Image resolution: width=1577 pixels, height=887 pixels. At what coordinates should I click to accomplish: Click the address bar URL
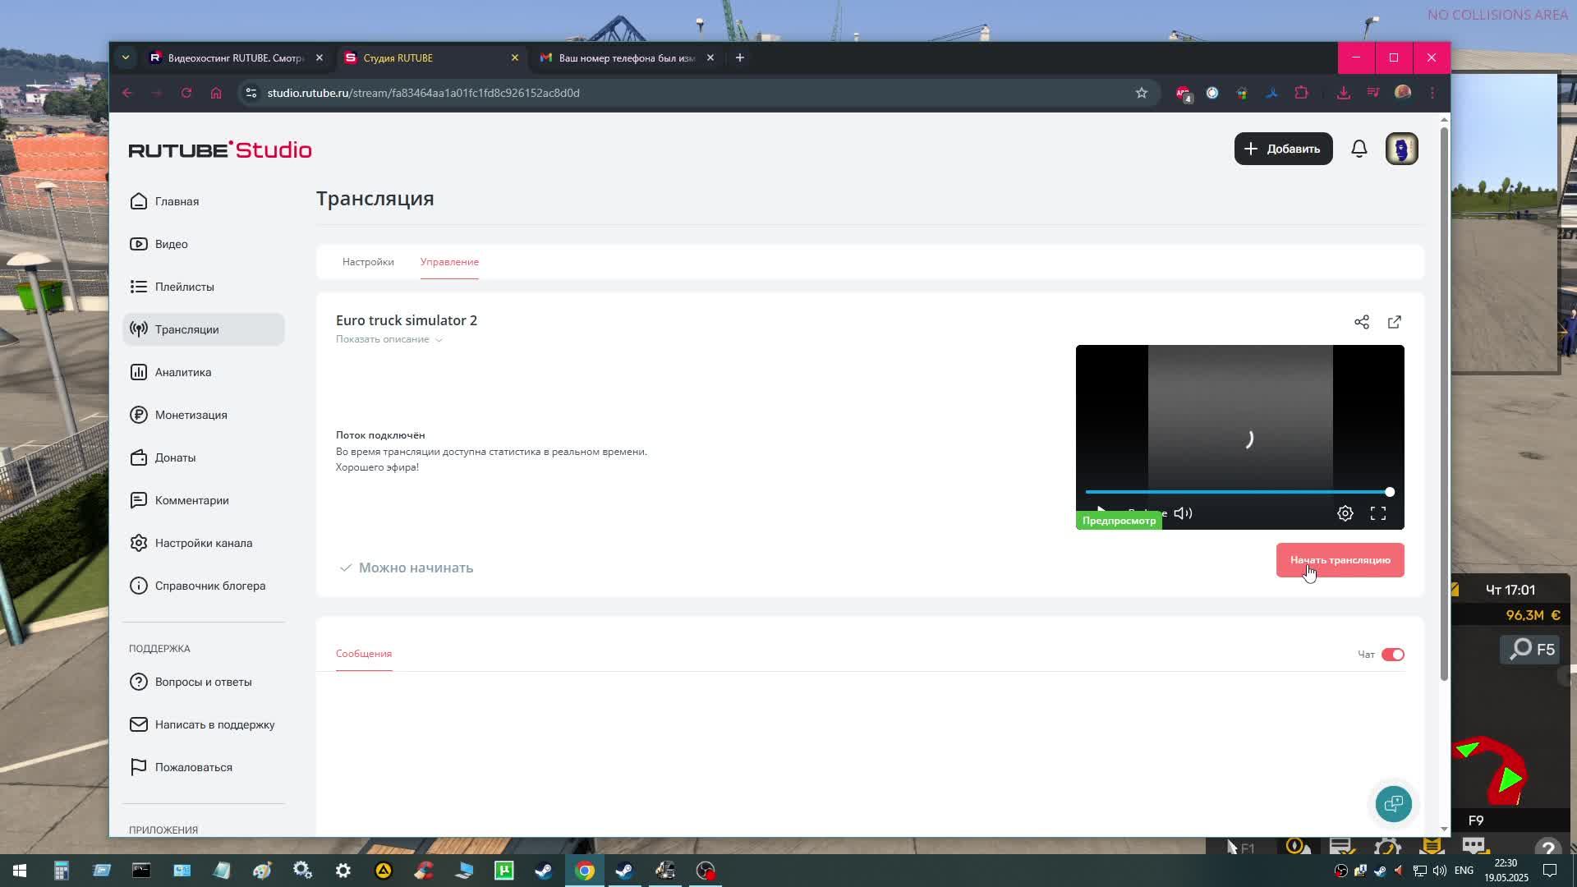point(423,93)
